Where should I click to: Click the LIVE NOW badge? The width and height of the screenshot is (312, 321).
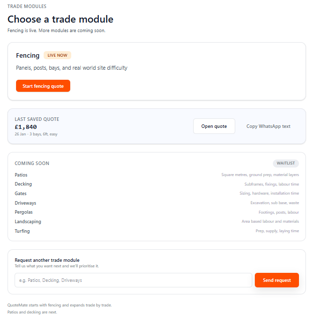pos(57,55)
